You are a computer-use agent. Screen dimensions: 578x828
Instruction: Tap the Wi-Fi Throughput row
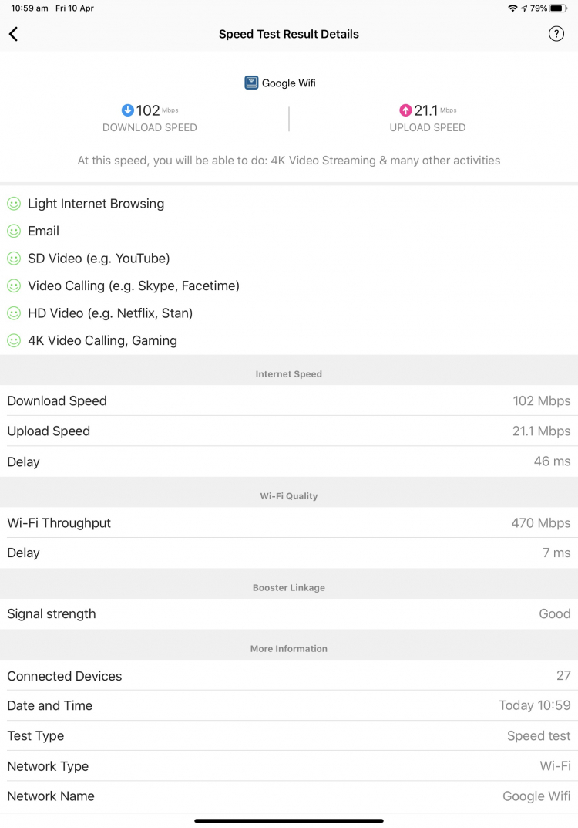[x=289, y=522]
